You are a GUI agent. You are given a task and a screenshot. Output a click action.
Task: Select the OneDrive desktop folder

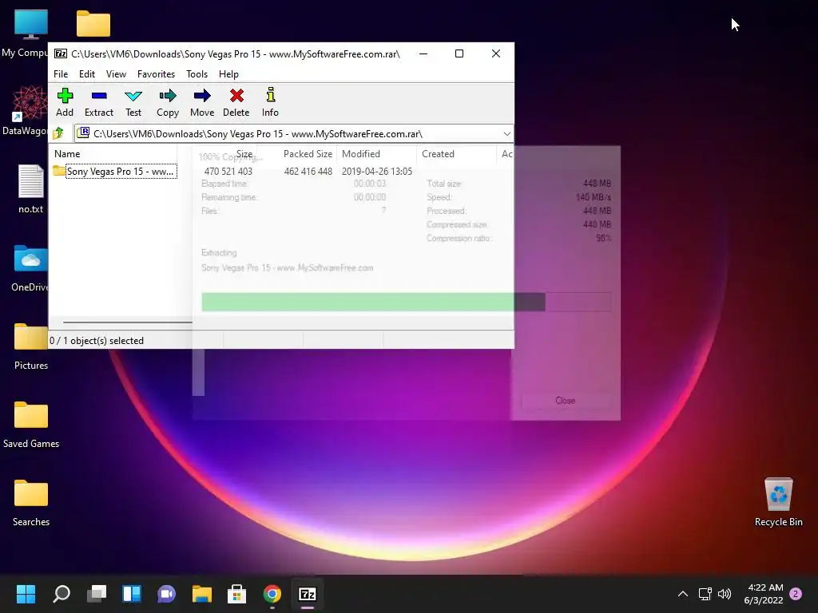[x=30, y=267]
